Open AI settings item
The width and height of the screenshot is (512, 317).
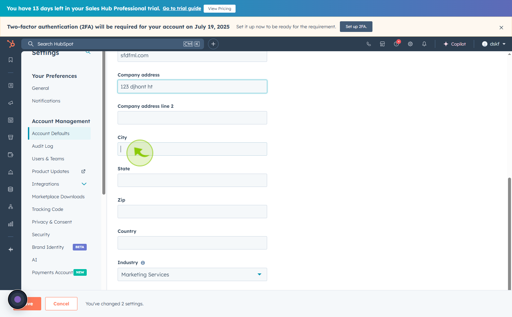tap(35, 260)
